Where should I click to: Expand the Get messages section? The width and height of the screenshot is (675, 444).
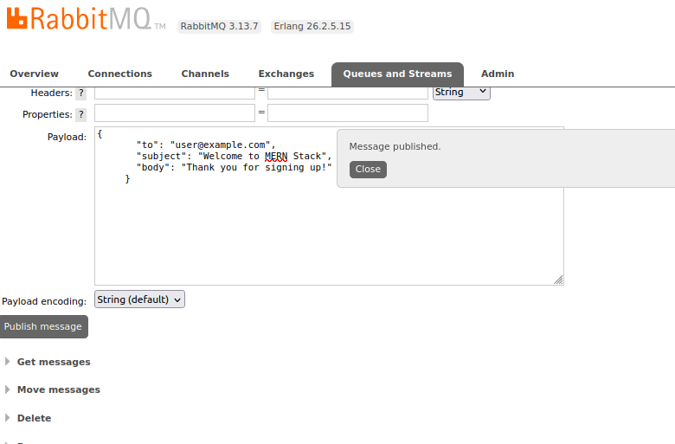(54, 362)
